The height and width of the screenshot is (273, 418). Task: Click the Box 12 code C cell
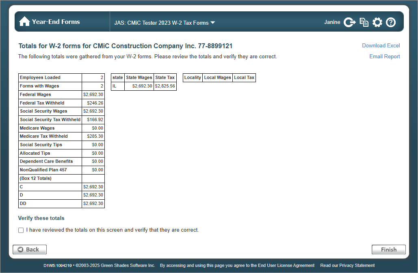[50, 187]
